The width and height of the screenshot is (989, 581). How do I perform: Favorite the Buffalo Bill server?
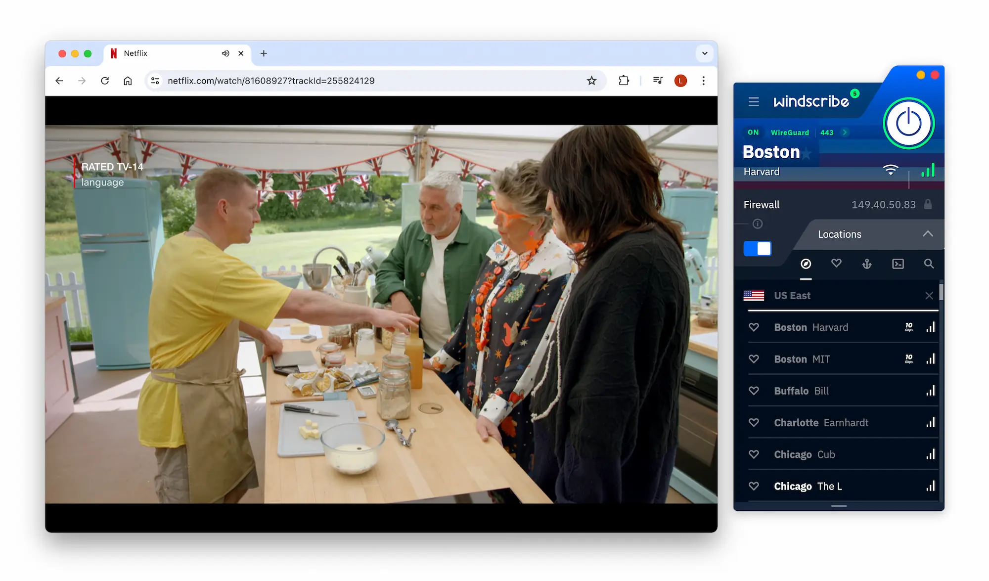[x=754, y=391]
